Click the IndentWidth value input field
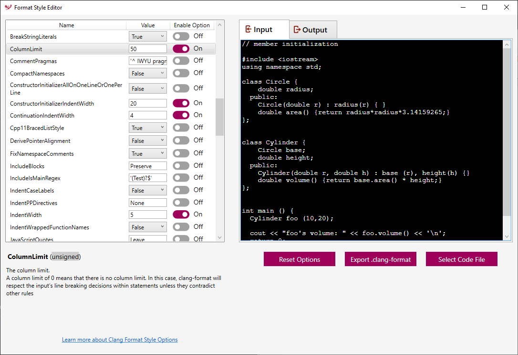Screen dimensions: 518x355 point(148,215)
